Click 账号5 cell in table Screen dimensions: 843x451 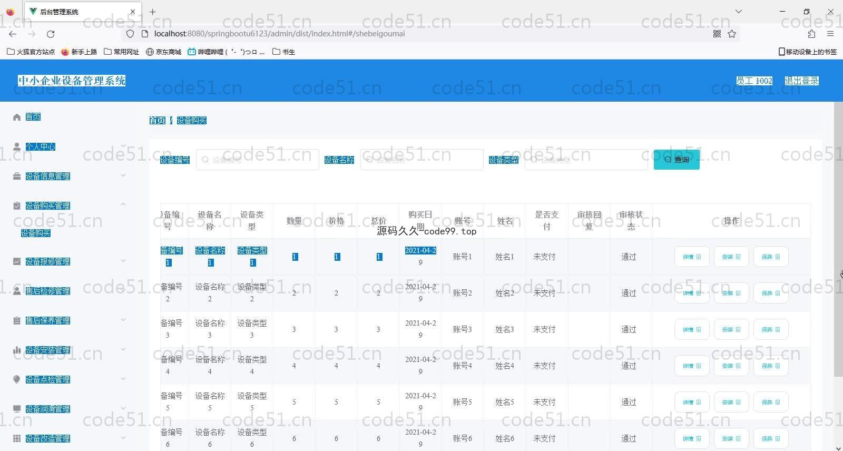coord(463,403)
